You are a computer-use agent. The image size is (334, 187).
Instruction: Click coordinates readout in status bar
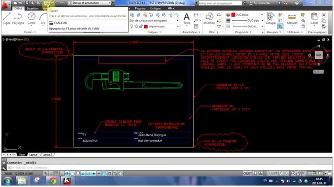(x=19, y=173)
